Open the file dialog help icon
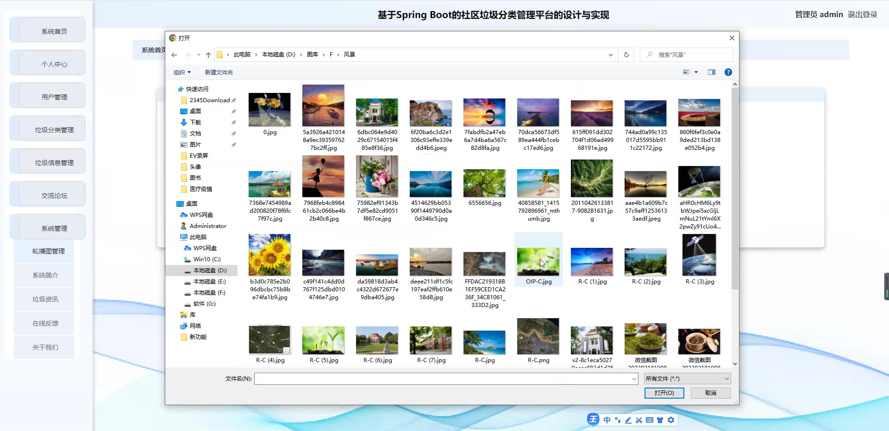The image size is (889, 431). (x=728, y=72)
